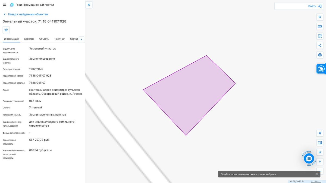Locate my position on map

[320, 133]
